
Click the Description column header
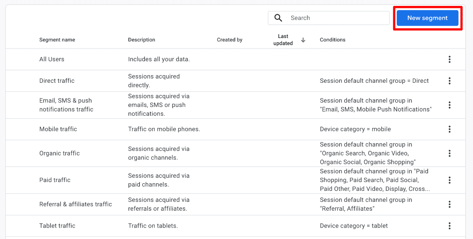click(142, 40)
